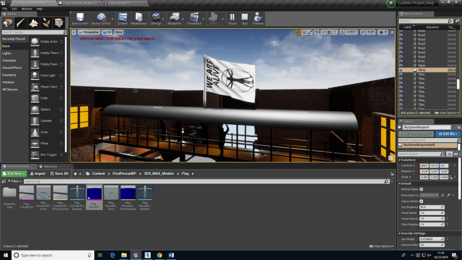This screenshot has width=462, height=260.
Task: Click Save All button
Action: click(x=59, y=174)
